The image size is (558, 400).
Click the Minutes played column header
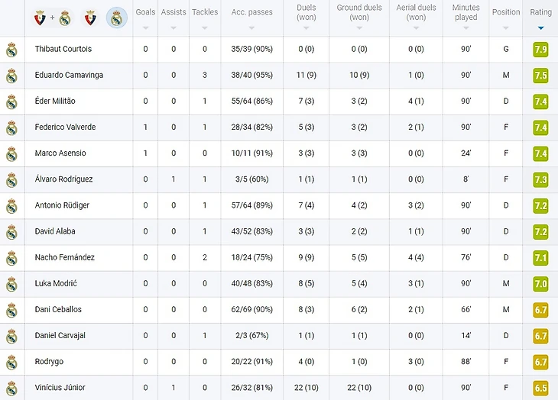pyautogui.click(x=466, y=12)
